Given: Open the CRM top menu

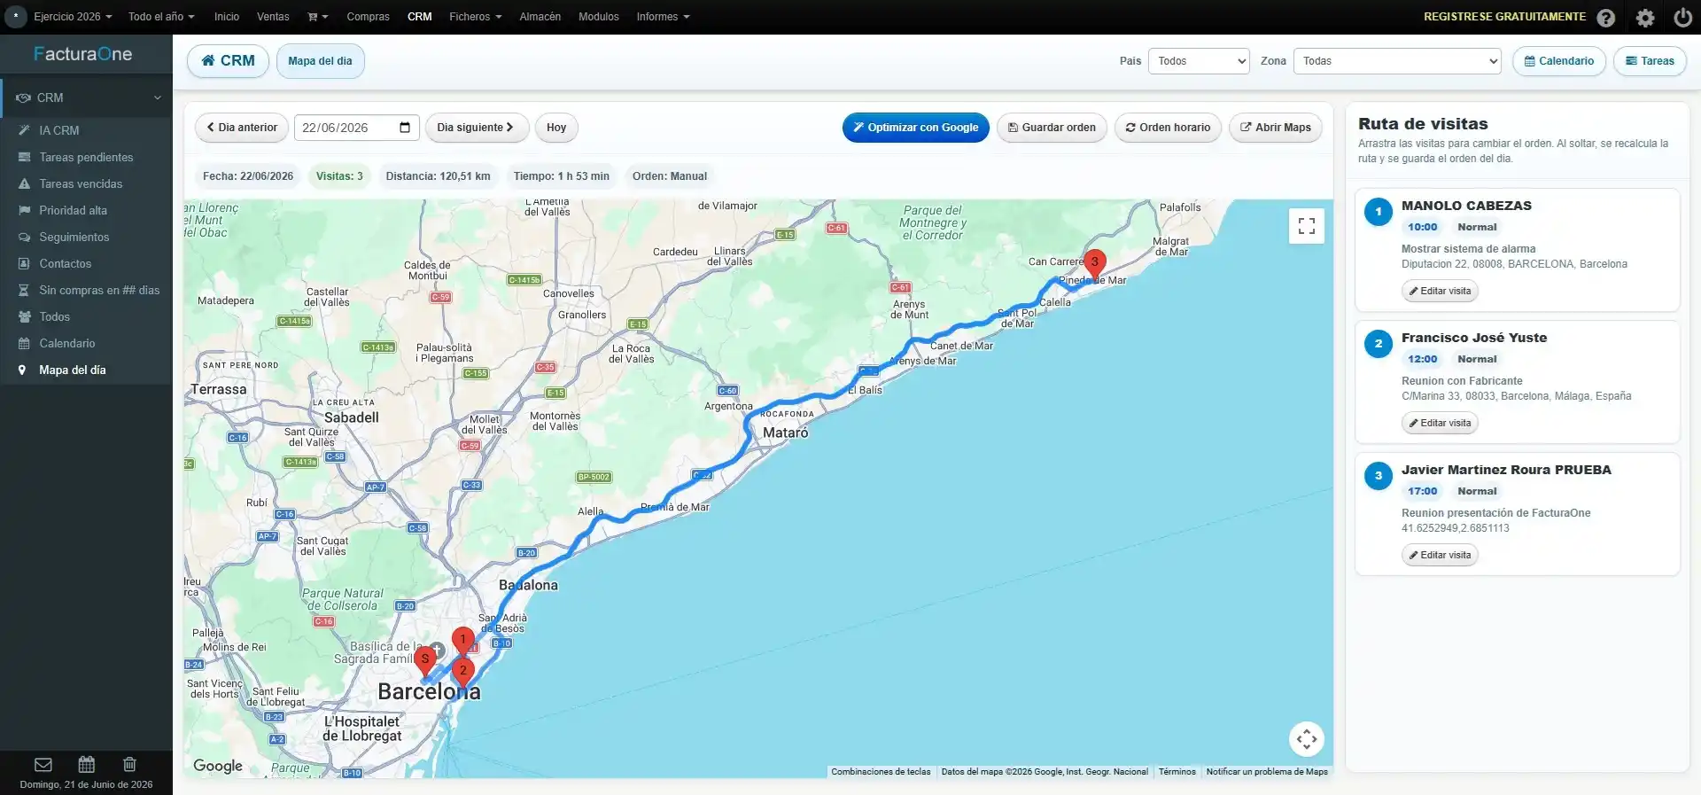Looking at the screenshot, I should [420, 17].
